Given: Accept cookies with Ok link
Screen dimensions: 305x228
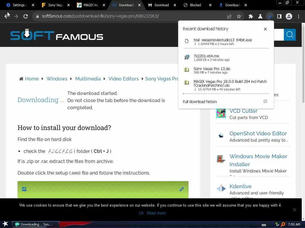Looking at the screenshot, I should click(141, 213).
